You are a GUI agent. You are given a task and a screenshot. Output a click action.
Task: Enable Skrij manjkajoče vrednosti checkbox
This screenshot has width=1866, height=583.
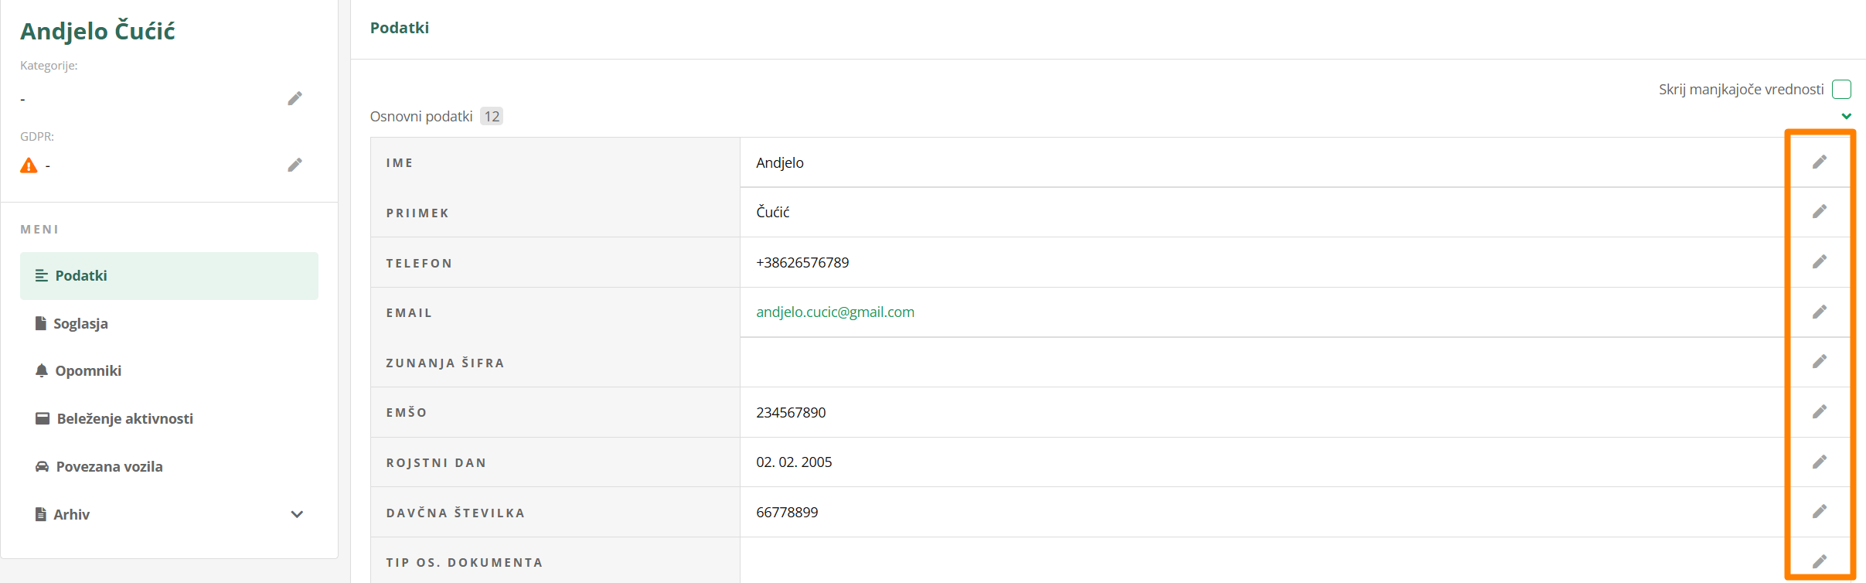coord(1841,90)
